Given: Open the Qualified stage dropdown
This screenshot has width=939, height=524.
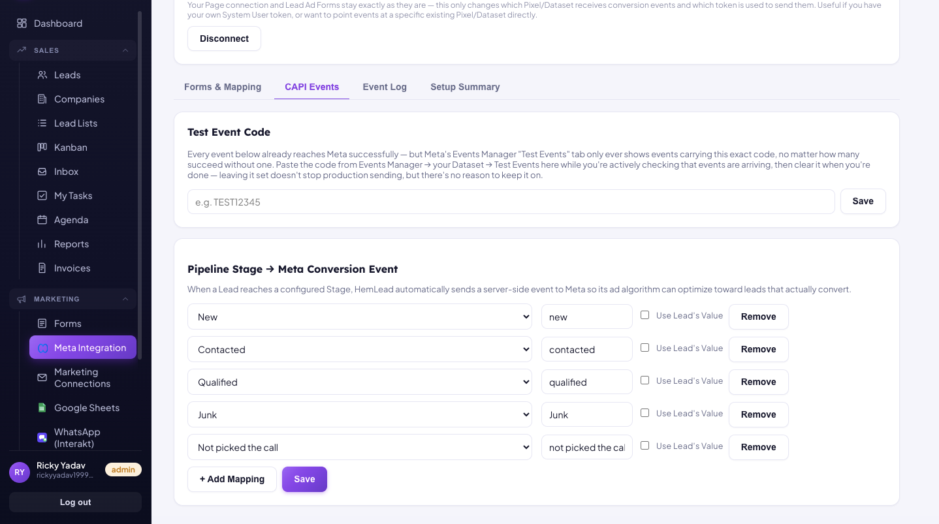Looking at the screenshot, I should (360, 382).
